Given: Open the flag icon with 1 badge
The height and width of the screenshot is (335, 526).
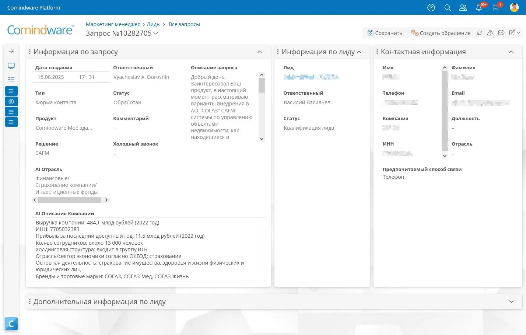Looking at the screenshot, I should click(496, 8).
